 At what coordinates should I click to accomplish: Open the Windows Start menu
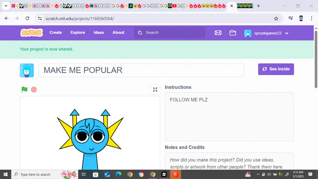pyautogui.click(x=5, y=174)
